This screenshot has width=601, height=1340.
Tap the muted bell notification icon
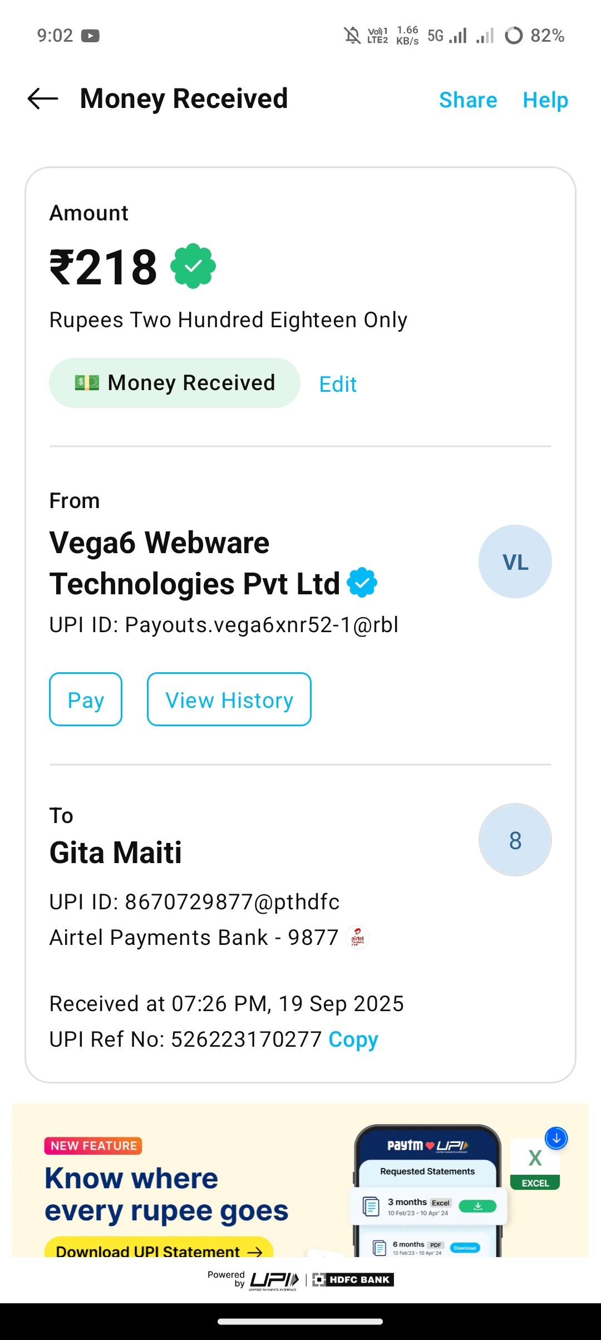[x=352, y=36]
